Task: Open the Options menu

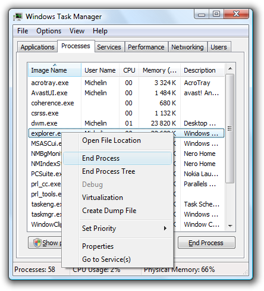Action: [x=49, y=31]
